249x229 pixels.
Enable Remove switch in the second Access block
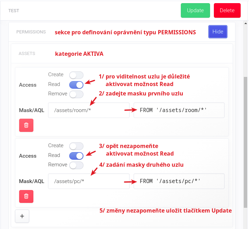click(76, 165)
